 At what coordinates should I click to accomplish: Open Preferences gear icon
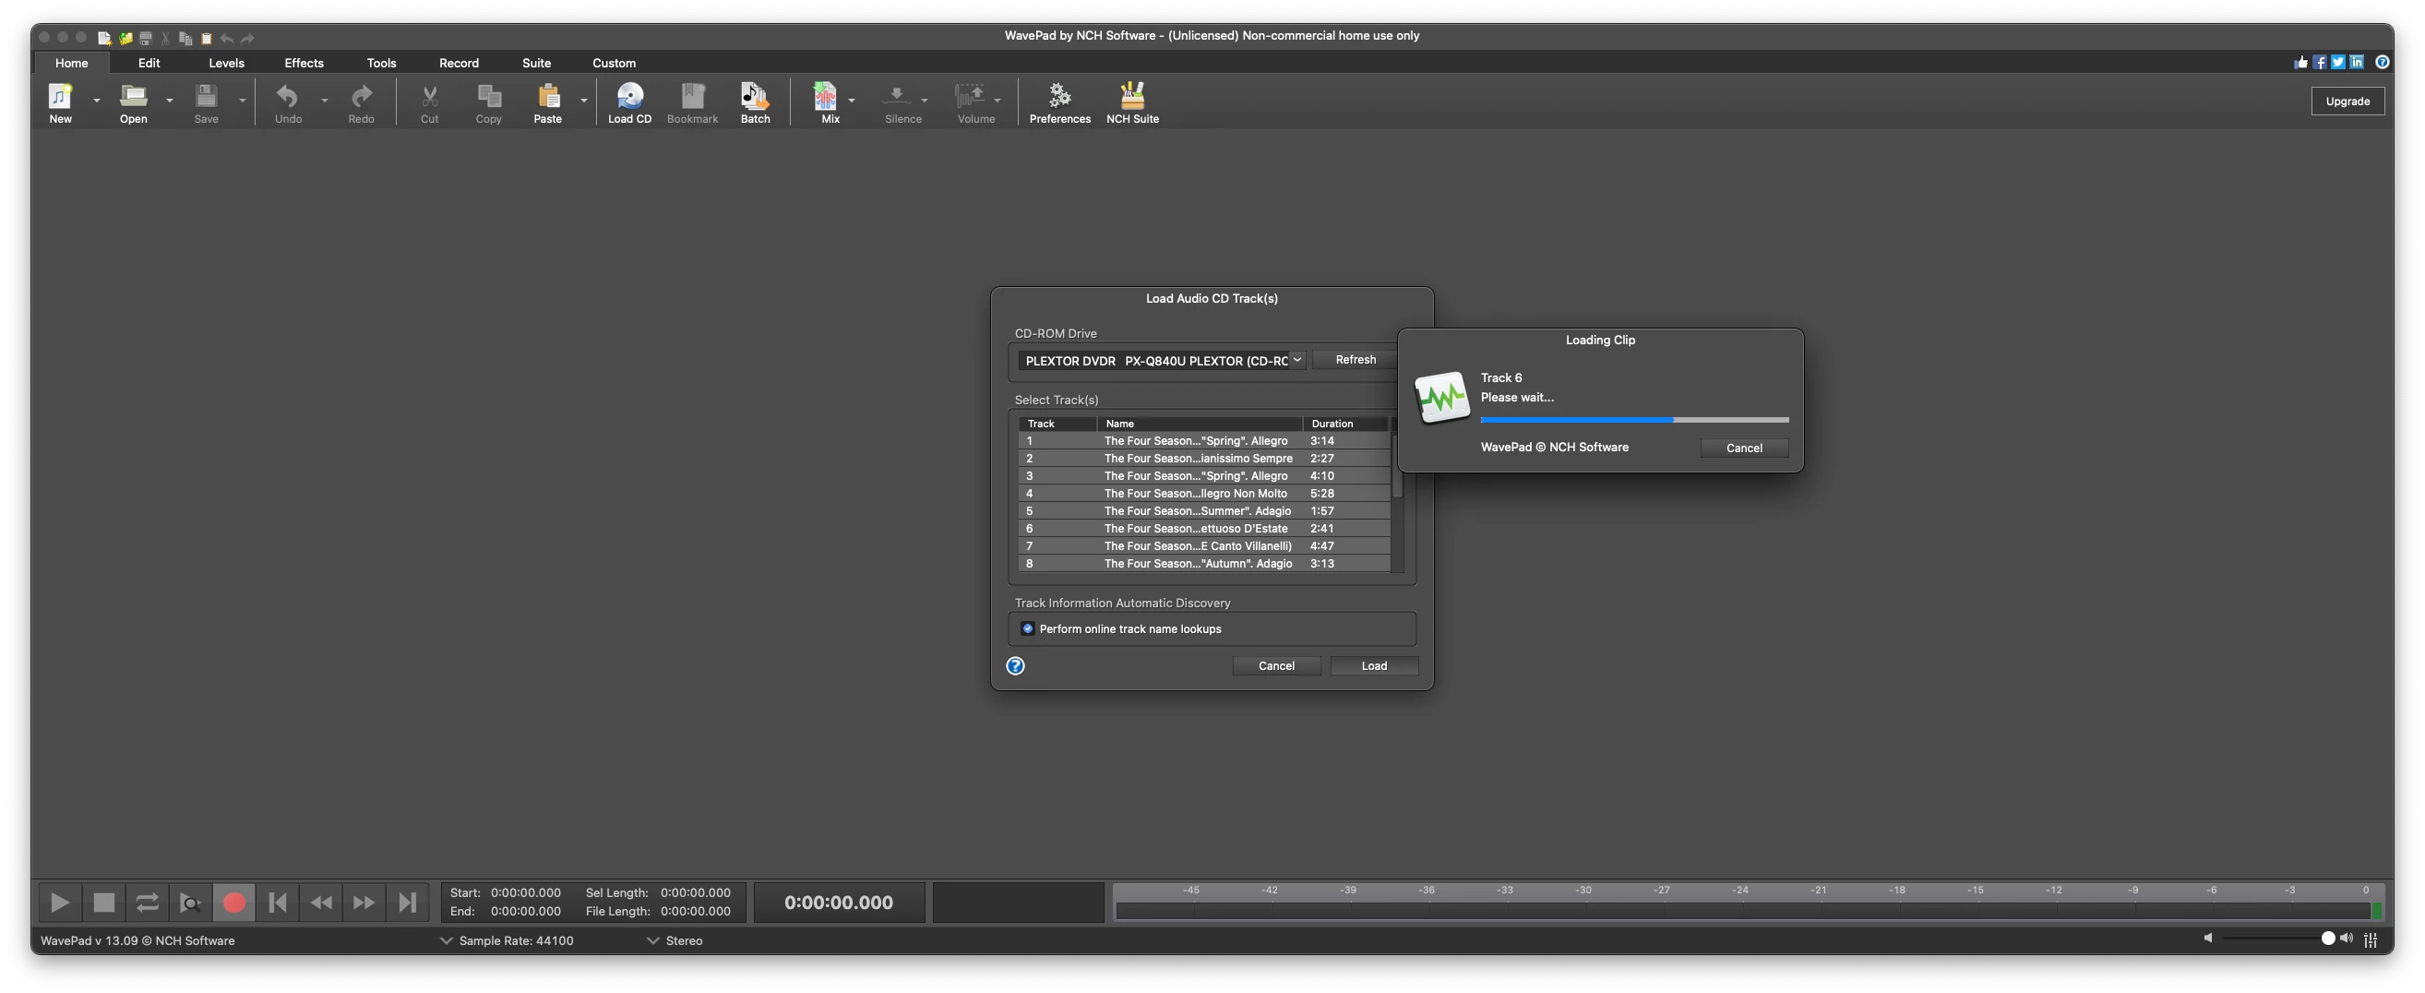[1060, 102]
